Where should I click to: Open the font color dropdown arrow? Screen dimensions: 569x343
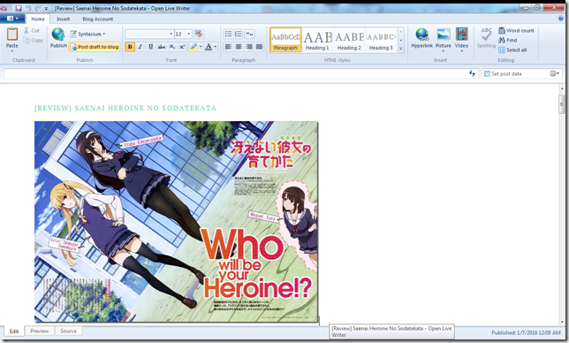216,47
